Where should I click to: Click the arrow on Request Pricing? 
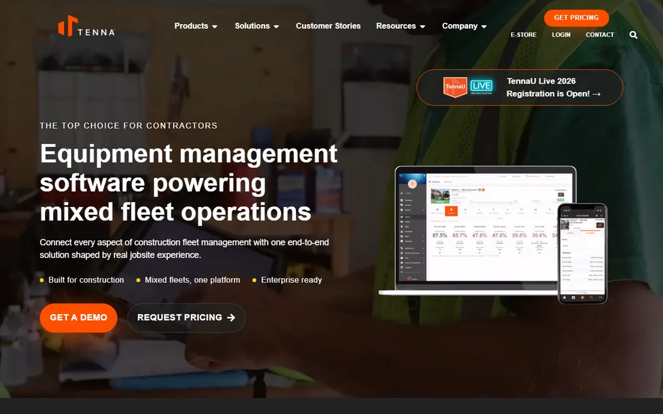(x=231, y=317)
